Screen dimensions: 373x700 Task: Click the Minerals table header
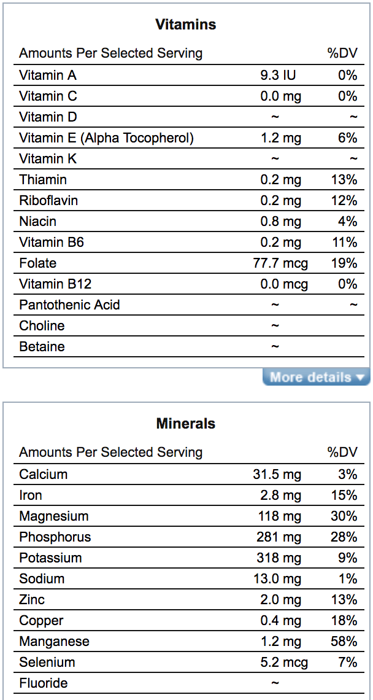(186, 423)
